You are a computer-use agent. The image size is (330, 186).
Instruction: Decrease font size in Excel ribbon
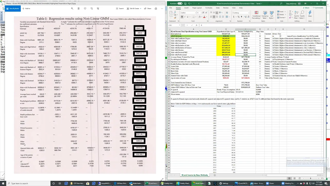tap(207, 13)
